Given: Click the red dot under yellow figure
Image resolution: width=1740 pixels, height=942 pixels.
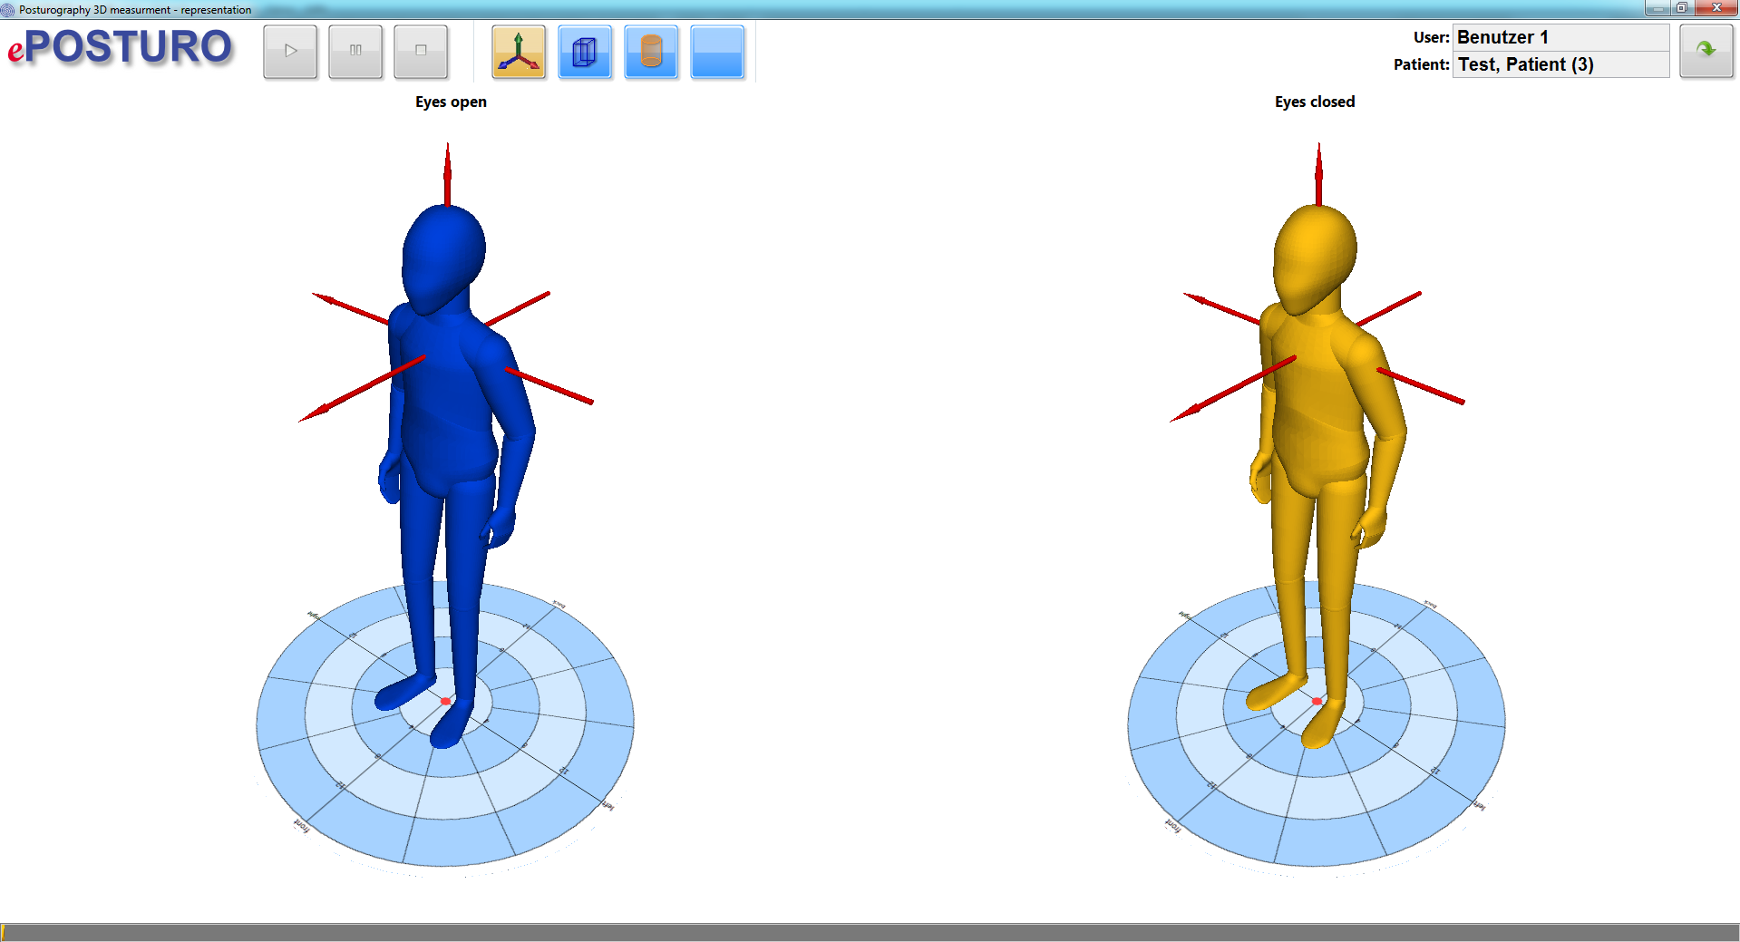Looking at the screenshot, I should coord(1317,701).
